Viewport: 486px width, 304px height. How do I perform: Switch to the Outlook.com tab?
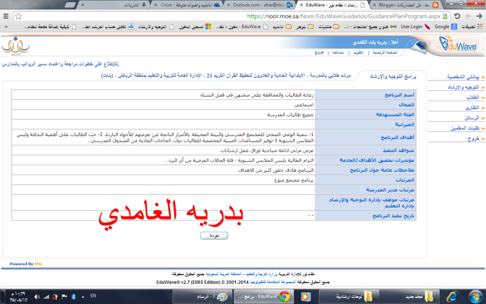260,5
